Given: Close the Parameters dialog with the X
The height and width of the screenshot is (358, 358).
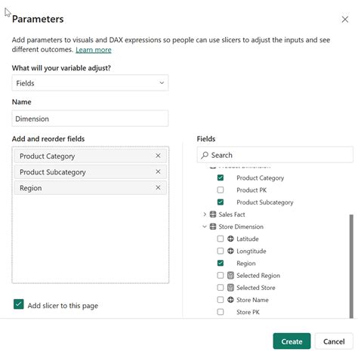Looking at the screenshot, I should click(344, 20).
